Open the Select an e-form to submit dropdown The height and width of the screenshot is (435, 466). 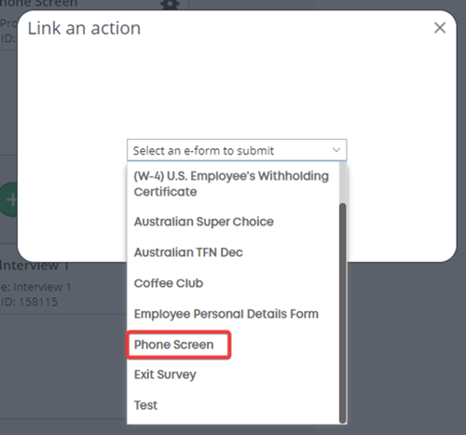(x=237, y=150)
